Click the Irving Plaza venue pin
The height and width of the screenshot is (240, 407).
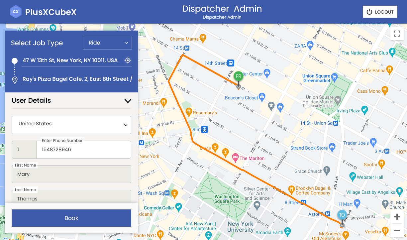[365, 109]
